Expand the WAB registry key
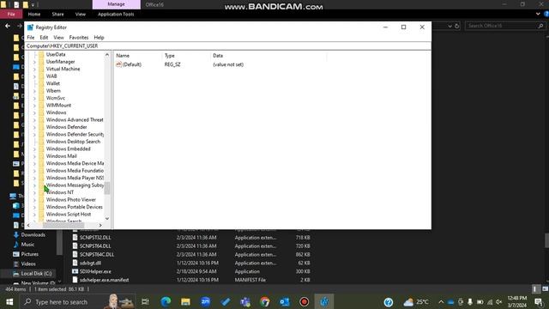This screenshot has width=549, height=309. pyautogui.click(x=34, y=76)
